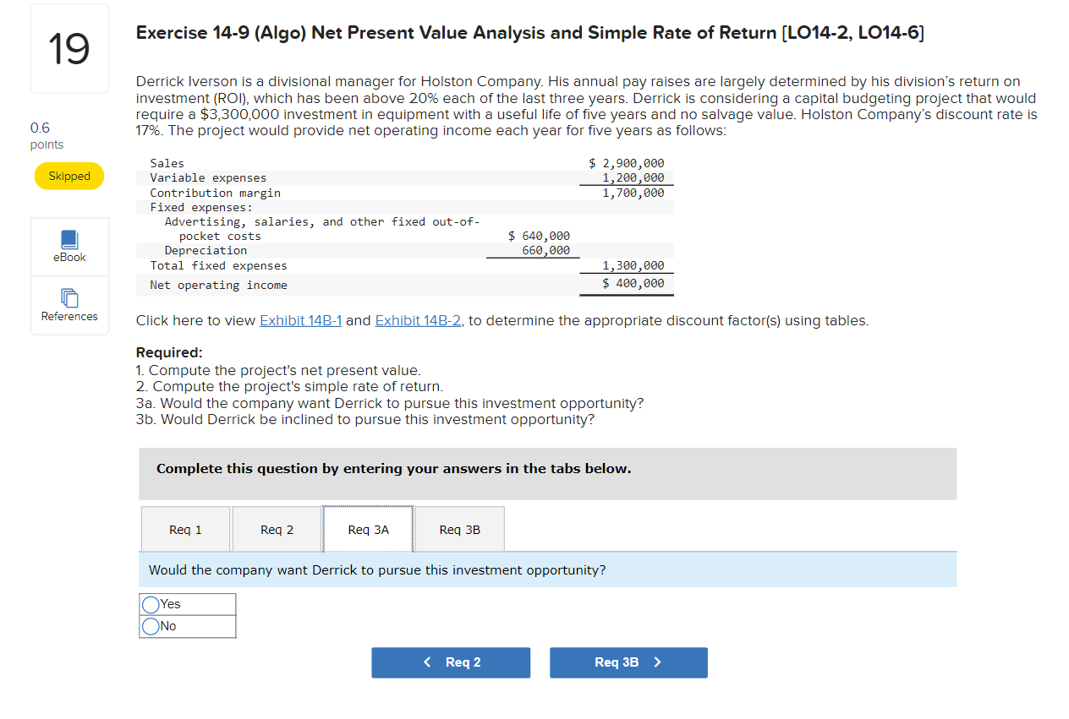This screenshot has height=719, width=1069.
Task: Click the Contribution margin row label
Action: [215, 193]
